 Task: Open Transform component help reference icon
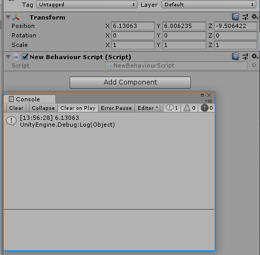(235, 17)
